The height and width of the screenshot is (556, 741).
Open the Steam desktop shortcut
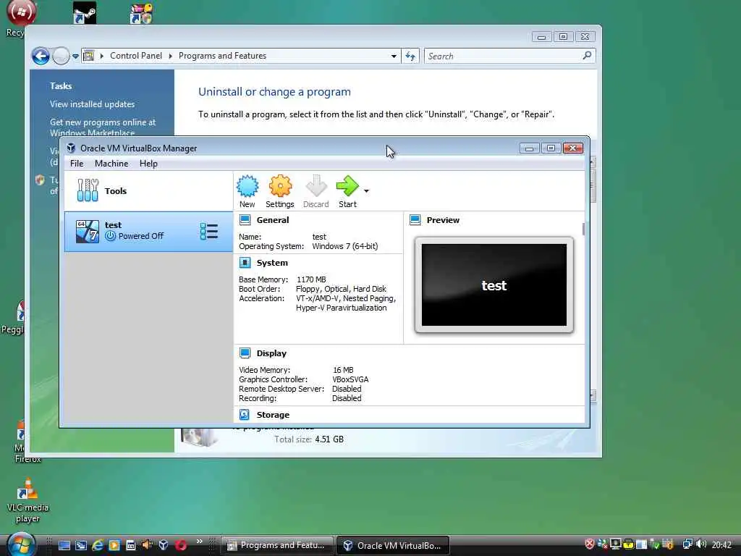pyautogui.click(x=85, y=12)
